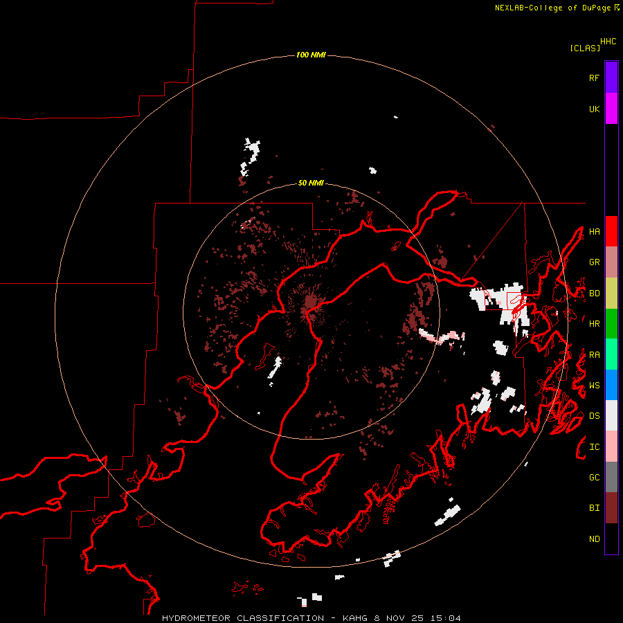Click the RF legend label
Viewport: 623px width, 623px height.
(594, 78)
